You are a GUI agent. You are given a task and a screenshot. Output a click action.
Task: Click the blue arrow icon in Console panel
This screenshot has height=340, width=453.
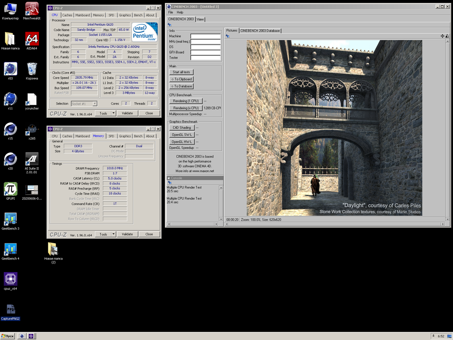pos(170,183)
